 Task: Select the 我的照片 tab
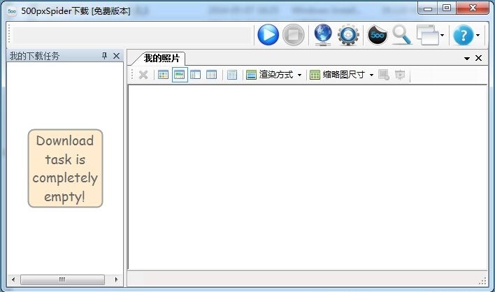tap(161, 58)
